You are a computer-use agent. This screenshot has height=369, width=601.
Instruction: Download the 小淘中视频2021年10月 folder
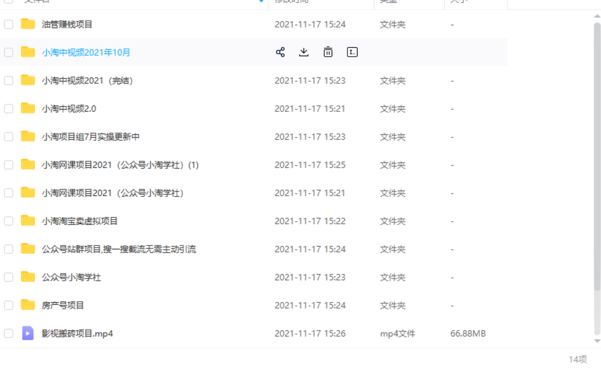304,52
